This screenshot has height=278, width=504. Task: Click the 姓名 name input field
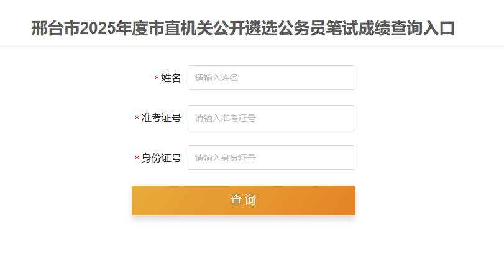(x=271, y=78)
